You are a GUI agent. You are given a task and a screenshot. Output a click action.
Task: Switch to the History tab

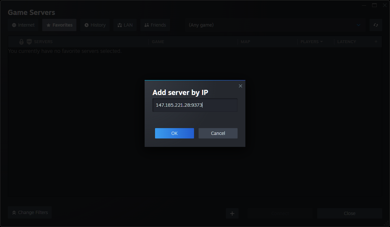coord(95,25)
